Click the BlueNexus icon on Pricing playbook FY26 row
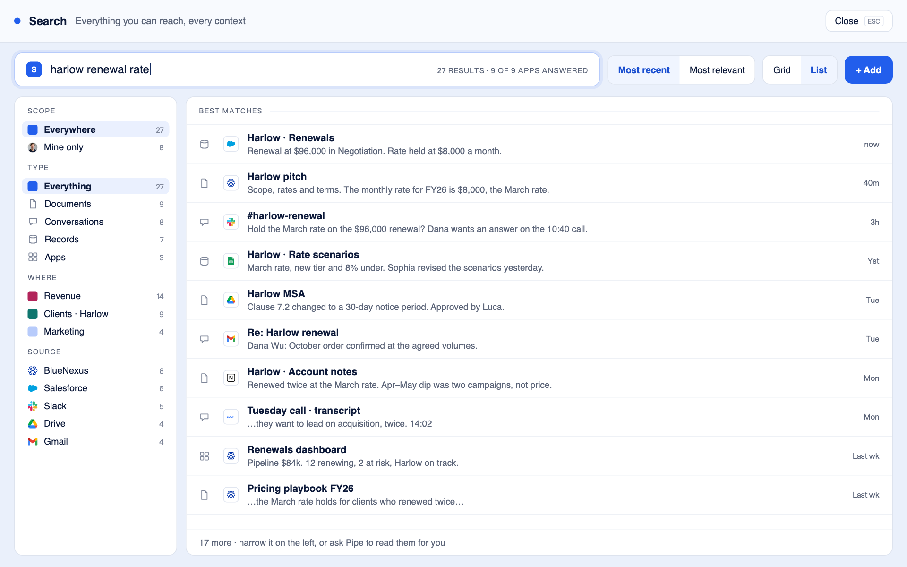The width and height of the screenshot is (907, 567). [231, 495]
